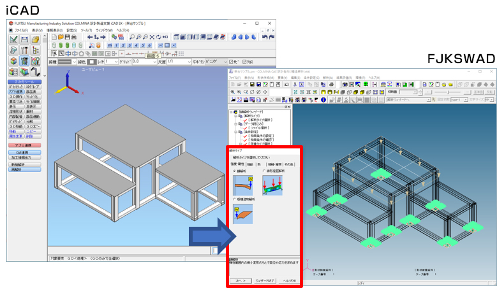Click the scissors cut icon in FJKSWAD toolbar

coord(295,85)
